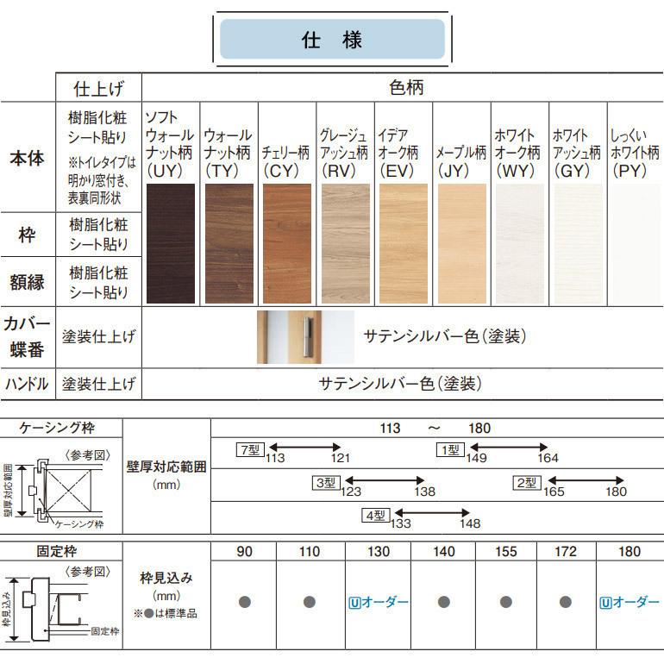Choose the Walnut (TY) wood swatch
The image size is (664, 664).
coord(229,243)
